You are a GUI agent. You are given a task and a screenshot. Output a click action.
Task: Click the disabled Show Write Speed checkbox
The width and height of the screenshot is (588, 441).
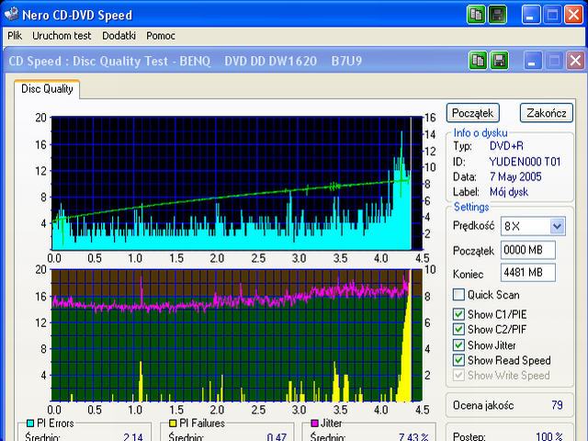point(458,376)
